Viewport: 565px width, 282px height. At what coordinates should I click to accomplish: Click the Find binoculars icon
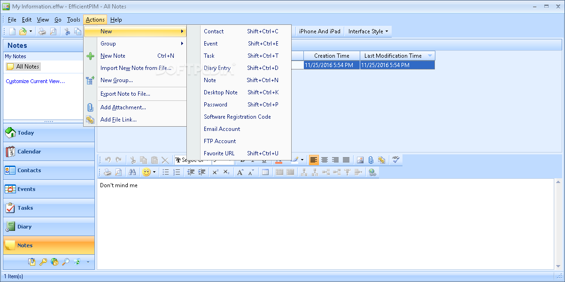(132, 172)
